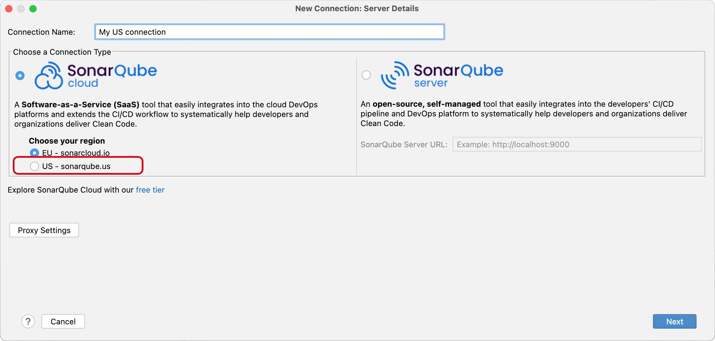The width and height of the screenshot is (715, 341).
Task: Click the 'Connection Name:' label
Action: [x=41, y=32]
